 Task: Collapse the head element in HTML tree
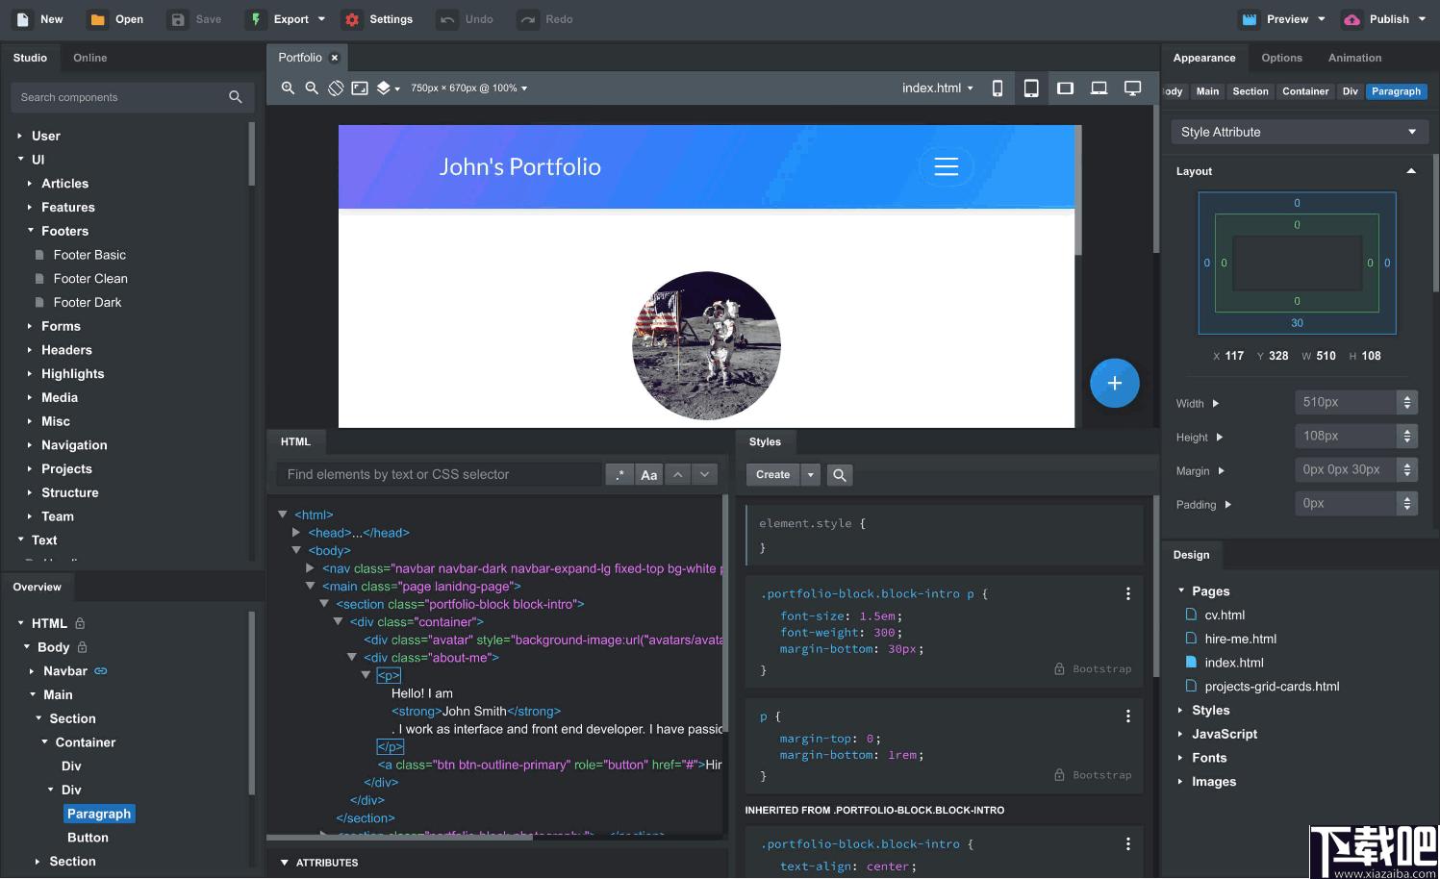296,532
